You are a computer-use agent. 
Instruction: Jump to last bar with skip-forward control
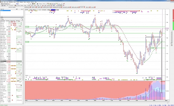(12, 5)
